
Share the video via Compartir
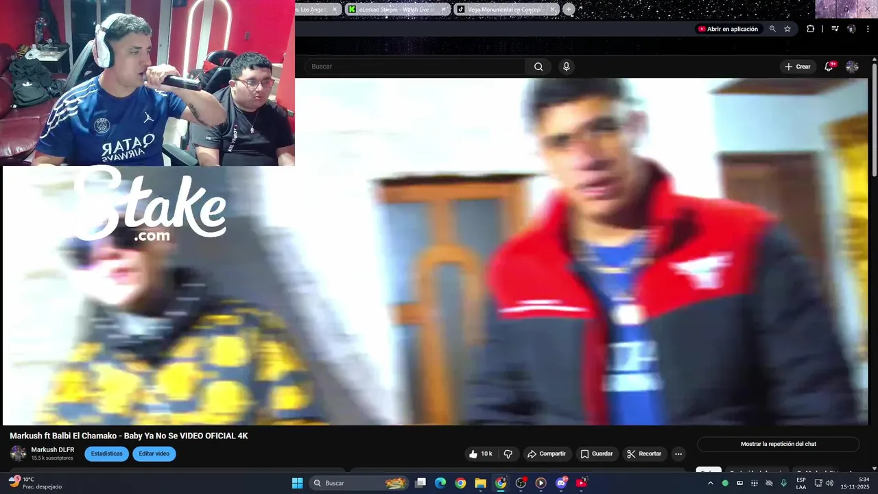(546, 454)
